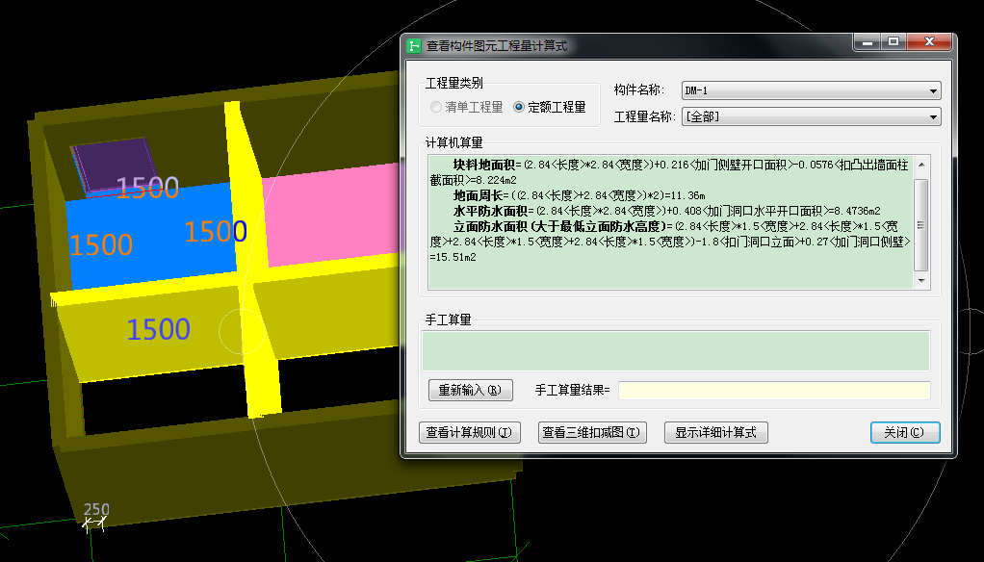Click the =15.51m2 result text
The height and width of the screenshot is (562, 984).
click(x=453, y=257)
